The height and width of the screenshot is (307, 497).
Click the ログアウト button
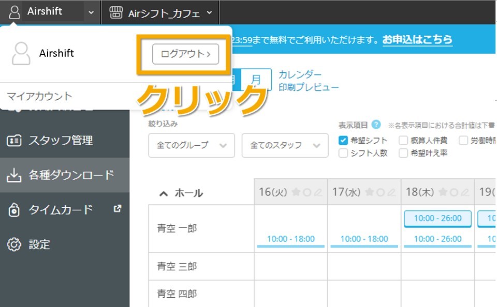click(x=185, y=54)
